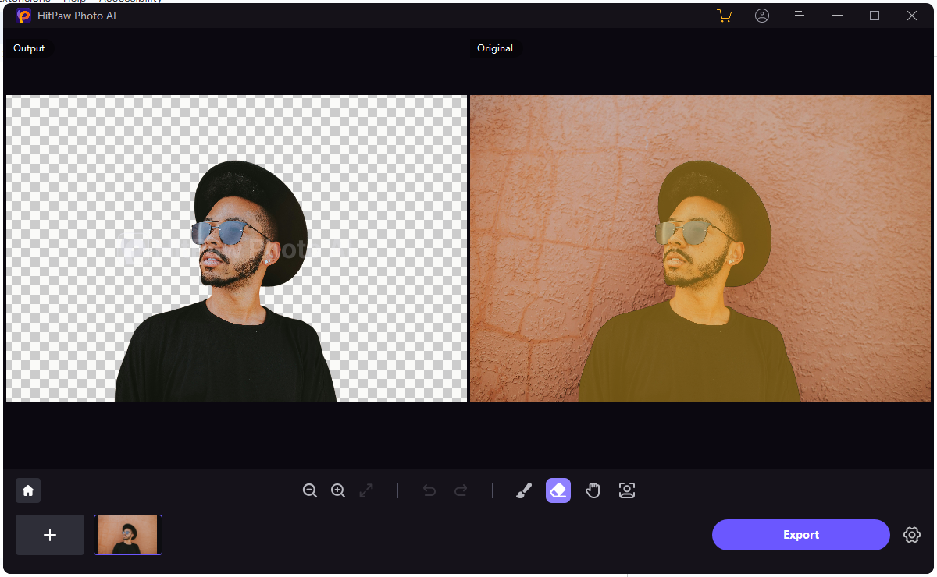
Task: Zoom in on the image preview
Action: coord(338,490)
